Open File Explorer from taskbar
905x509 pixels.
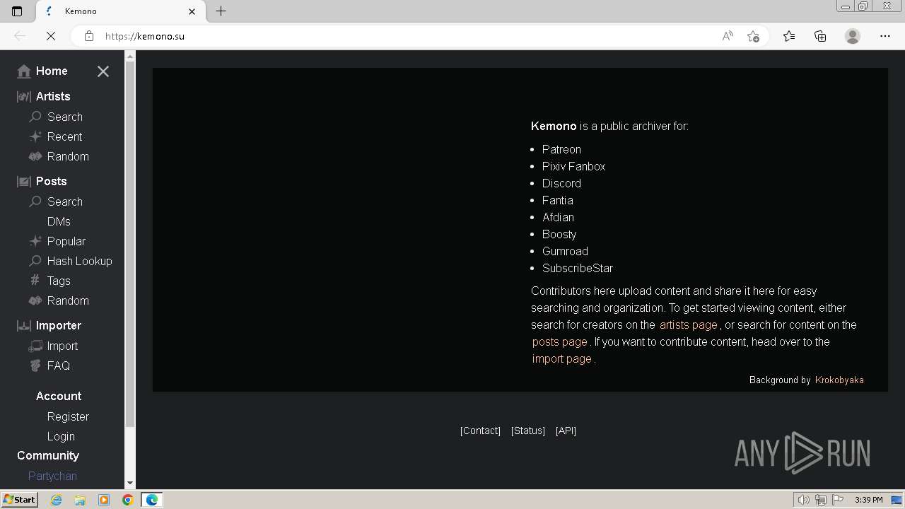pos(80,500)
